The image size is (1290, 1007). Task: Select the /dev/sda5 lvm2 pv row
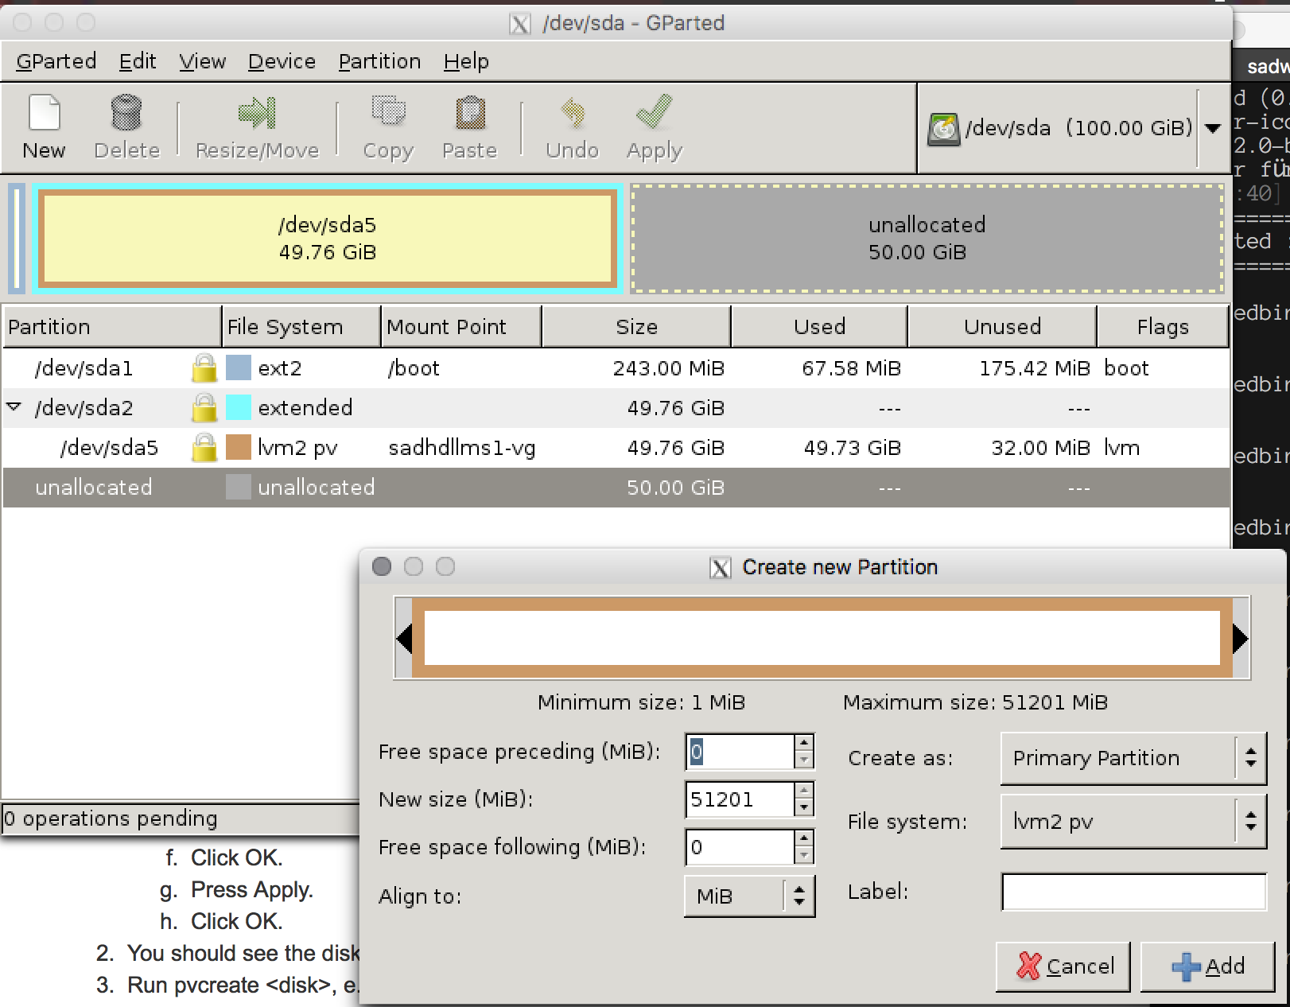pyautogui.click(x=616, y=448)
